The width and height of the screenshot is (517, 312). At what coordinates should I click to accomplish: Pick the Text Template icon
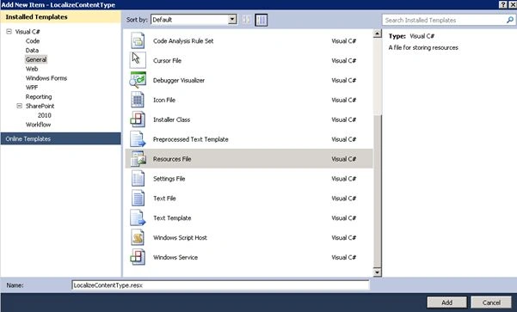[138, 217]
